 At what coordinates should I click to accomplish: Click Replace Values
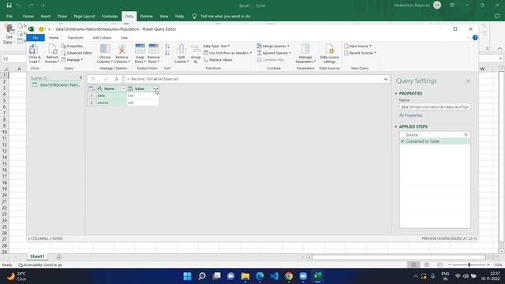point(218,60)
